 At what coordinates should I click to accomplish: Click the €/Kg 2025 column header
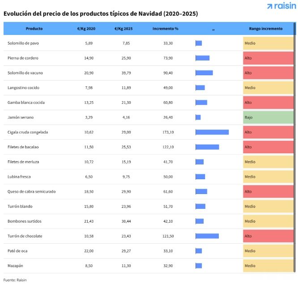(123, 29)
